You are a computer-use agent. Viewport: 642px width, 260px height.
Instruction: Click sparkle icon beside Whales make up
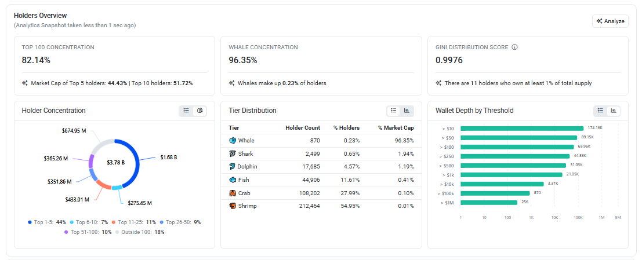coord(232,83)
